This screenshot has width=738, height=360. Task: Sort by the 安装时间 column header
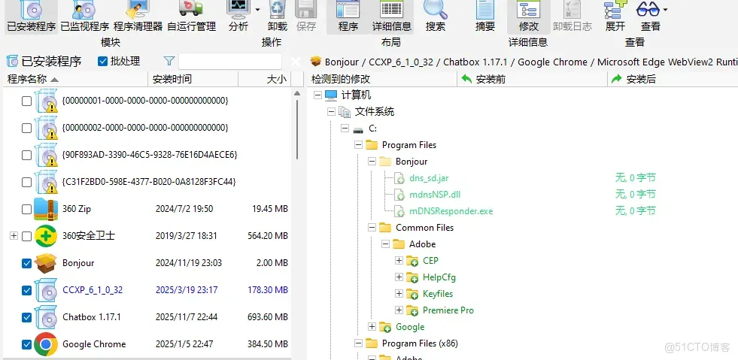click(193, 79)
